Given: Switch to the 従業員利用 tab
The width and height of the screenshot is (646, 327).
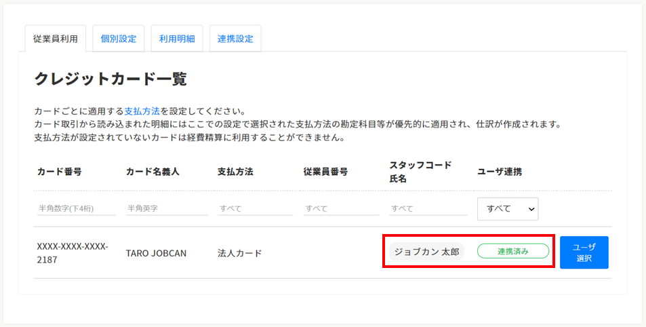Looking at the screenshot, I should (56, 39).
